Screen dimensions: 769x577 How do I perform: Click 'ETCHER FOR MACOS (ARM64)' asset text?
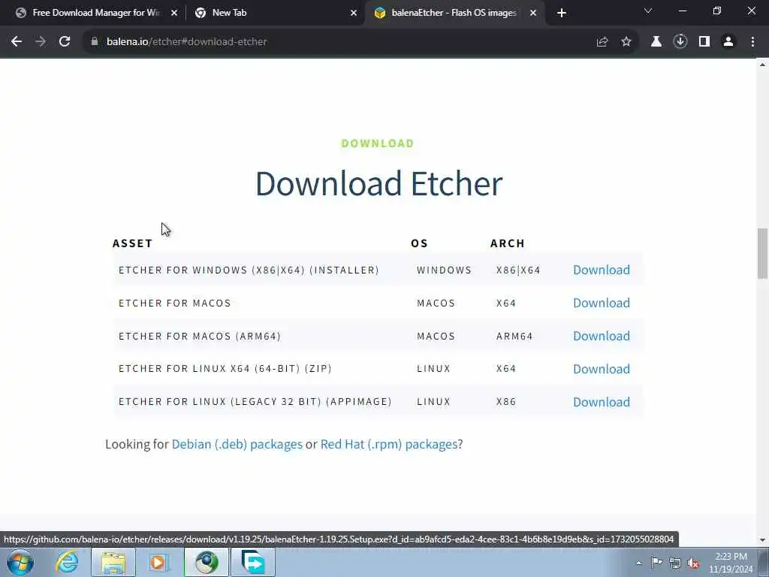[200, 336]
